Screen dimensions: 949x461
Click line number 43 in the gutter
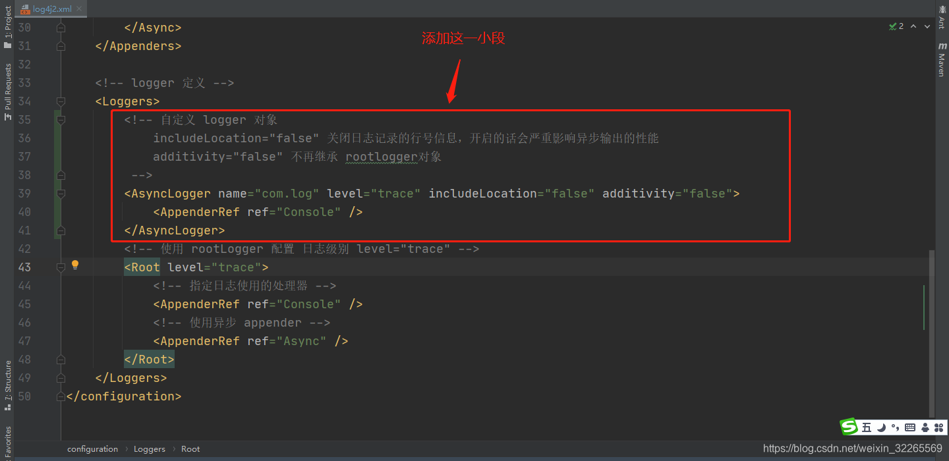pos(24,267)
